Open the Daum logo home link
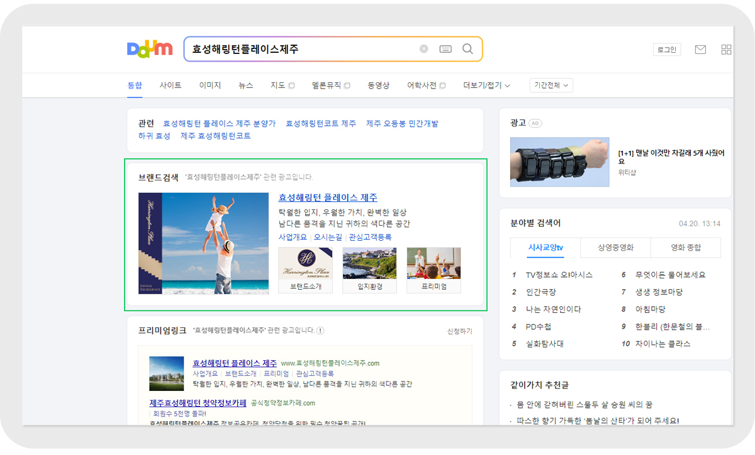Screen dimensions: 755x455 tap(150, 49)
